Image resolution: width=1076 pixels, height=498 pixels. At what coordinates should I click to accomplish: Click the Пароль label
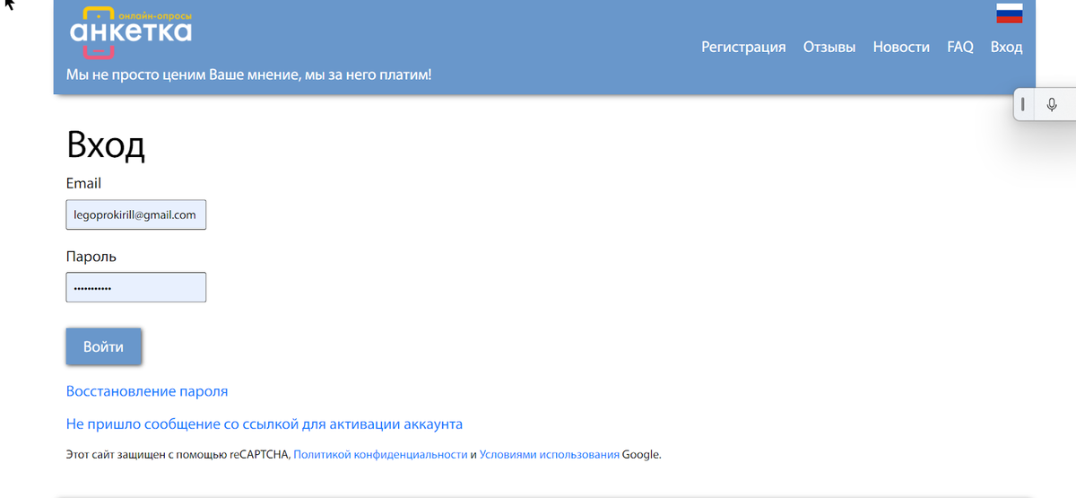[x=91, y=257]
